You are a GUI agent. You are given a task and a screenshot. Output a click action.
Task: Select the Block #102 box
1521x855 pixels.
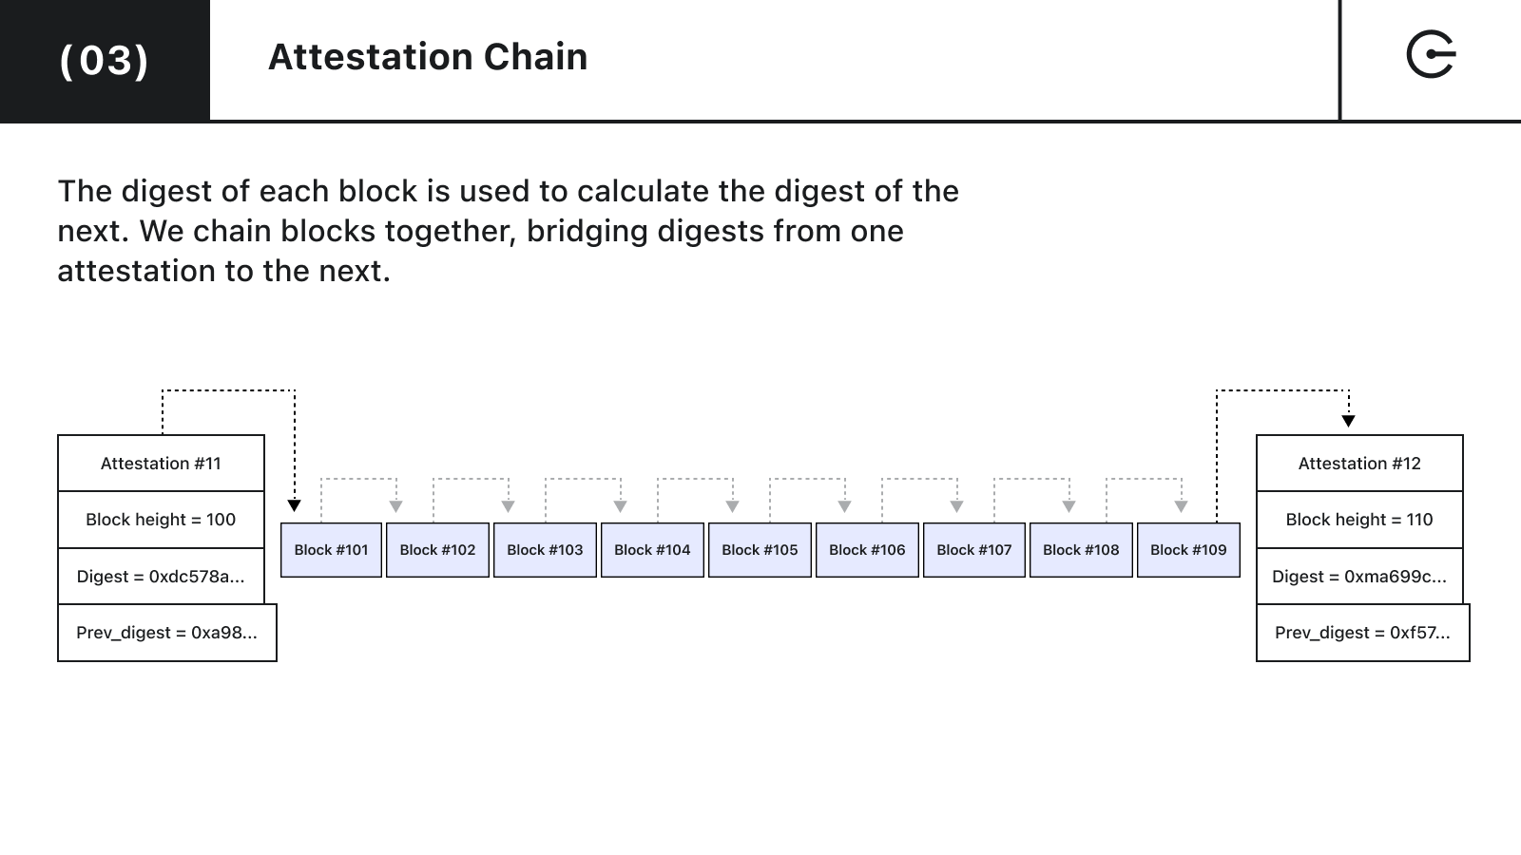coord(437,550)
